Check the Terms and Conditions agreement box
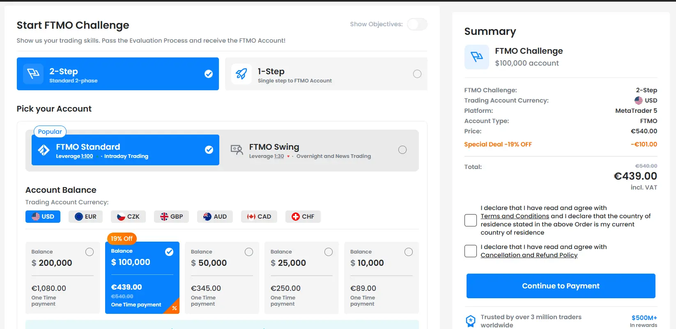 (x=471, y=220)
